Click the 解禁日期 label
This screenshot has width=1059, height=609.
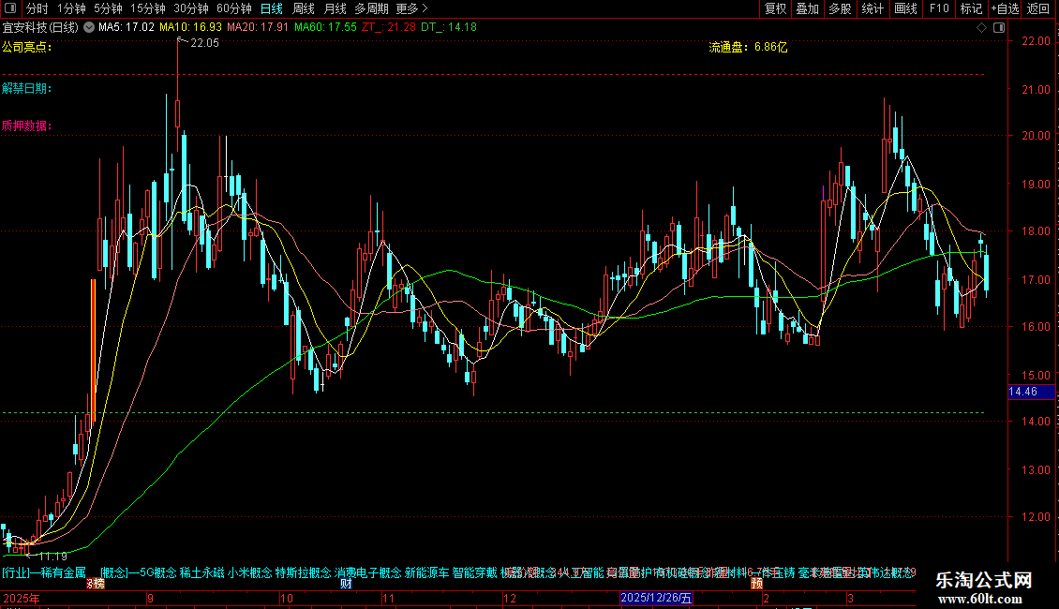coord(27,88)
